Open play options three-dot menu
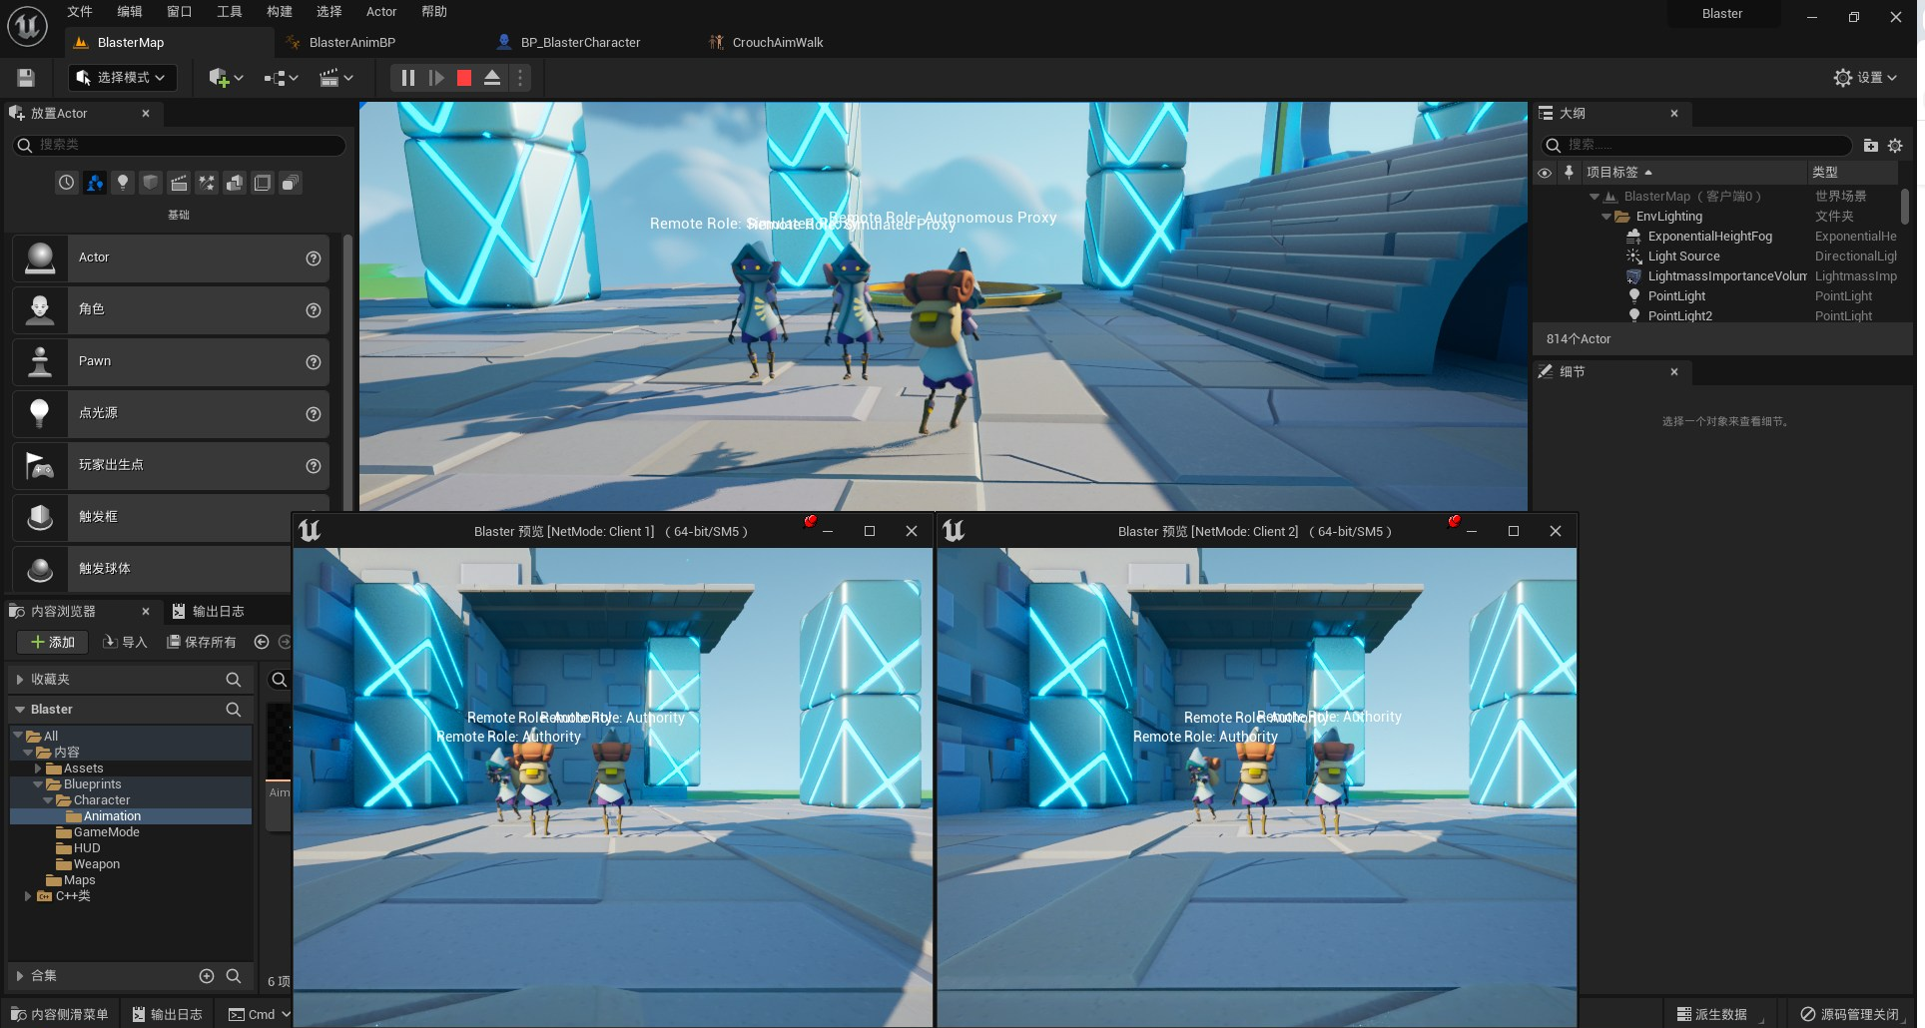The image size is (1925, 1028). [520, 78]
